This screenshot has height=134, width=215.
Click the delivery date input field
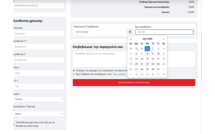click(x=100, y=32)
